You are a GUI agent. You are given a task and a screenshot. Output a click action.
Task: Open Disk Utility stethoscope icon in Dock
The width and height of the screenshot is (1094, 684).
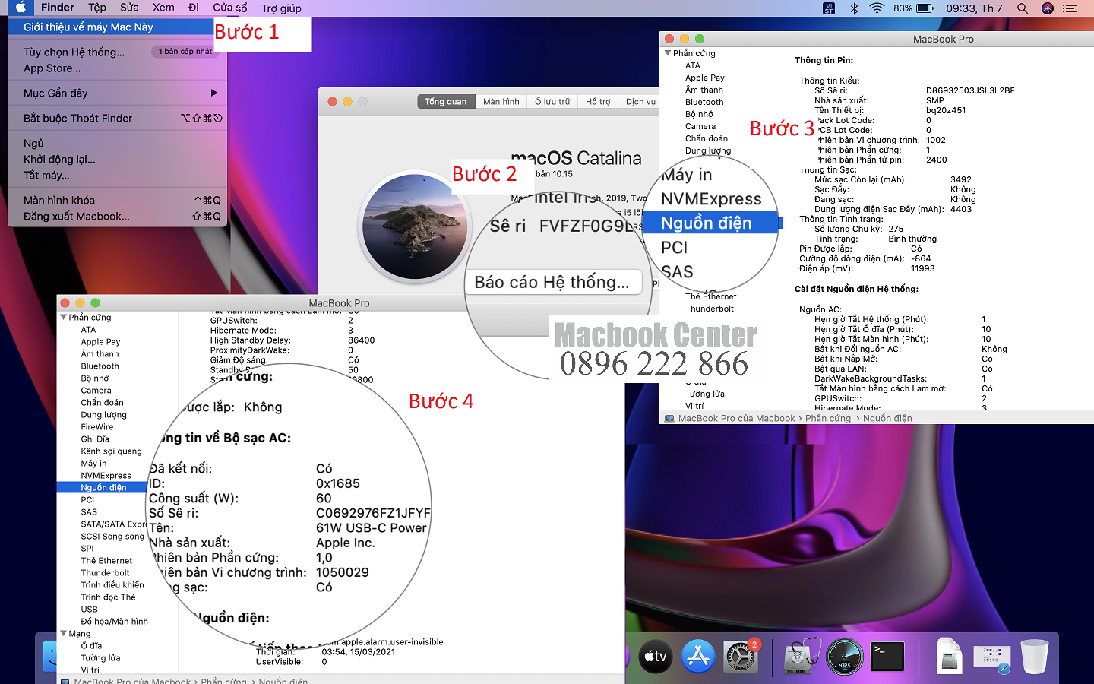(x=802, y=656)
